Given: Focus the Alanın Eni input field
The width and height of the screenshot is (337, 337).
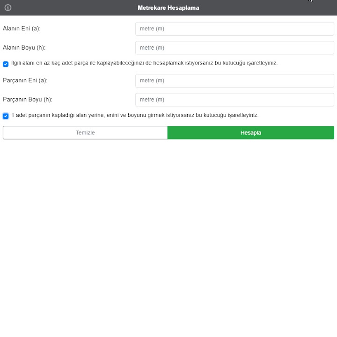Looking at the screenshot, I should (234, 29).
